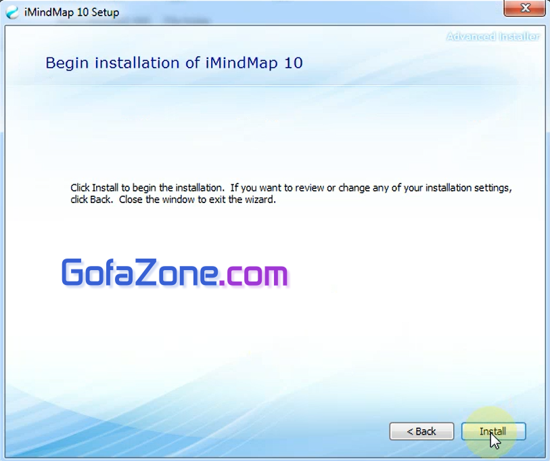Screen dimensions: 550x461
Task: Click the purple ".com" watermark text
Action: tap(254, 273)
